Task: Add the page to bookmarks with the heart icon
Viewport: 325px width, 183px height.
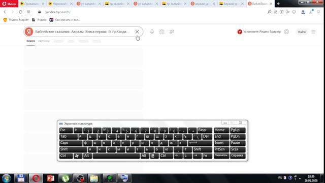Action: pyautogui.click(x=294, y=12)
